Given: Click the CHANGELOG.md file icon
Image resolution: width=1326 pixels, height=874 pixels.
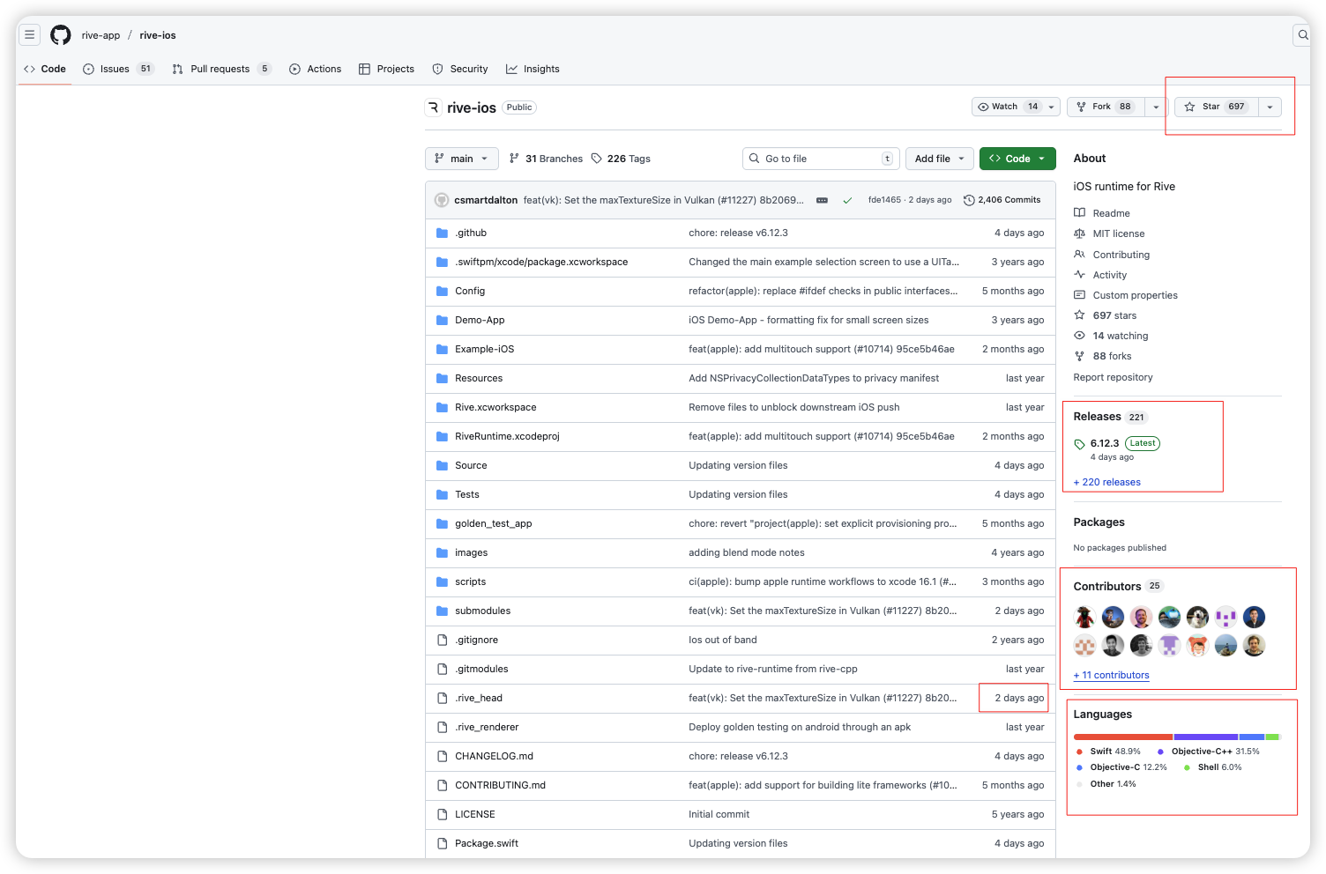Looking at the screenshot, I should (443, 756).
